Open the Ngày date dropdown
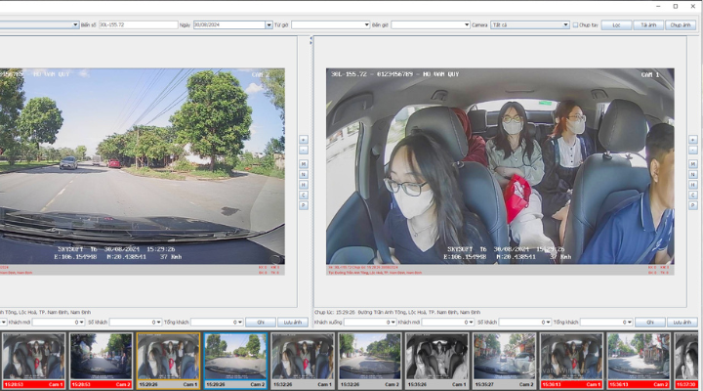The height and width of the screenshot is (391, 703). click(x=269, y=25)
